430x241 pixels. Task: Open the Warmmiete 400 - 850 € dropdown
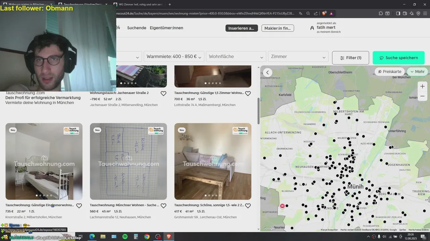click(x=174, y=57)
